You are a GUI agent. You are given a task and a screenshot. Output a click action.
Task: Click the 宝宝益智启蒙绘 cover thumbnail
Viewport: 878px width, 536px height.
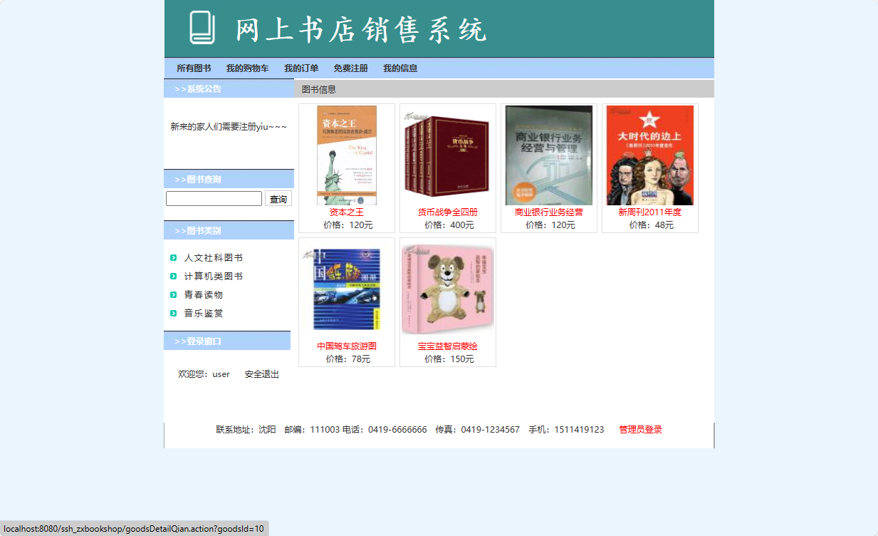pyautogui.click(x=447, y=288)
